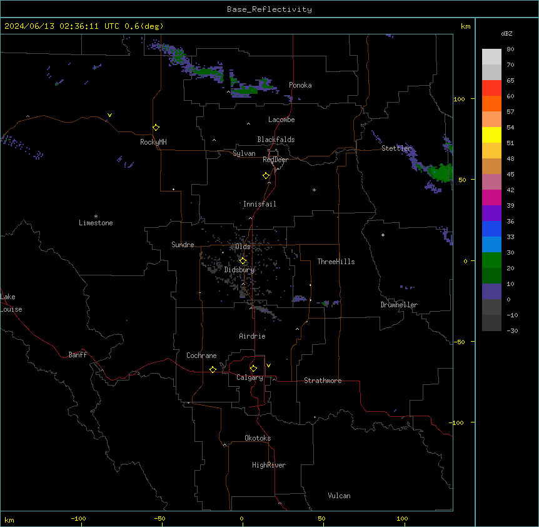Select the Blackfalds label

pyautogui.click(x=276, y=140)
